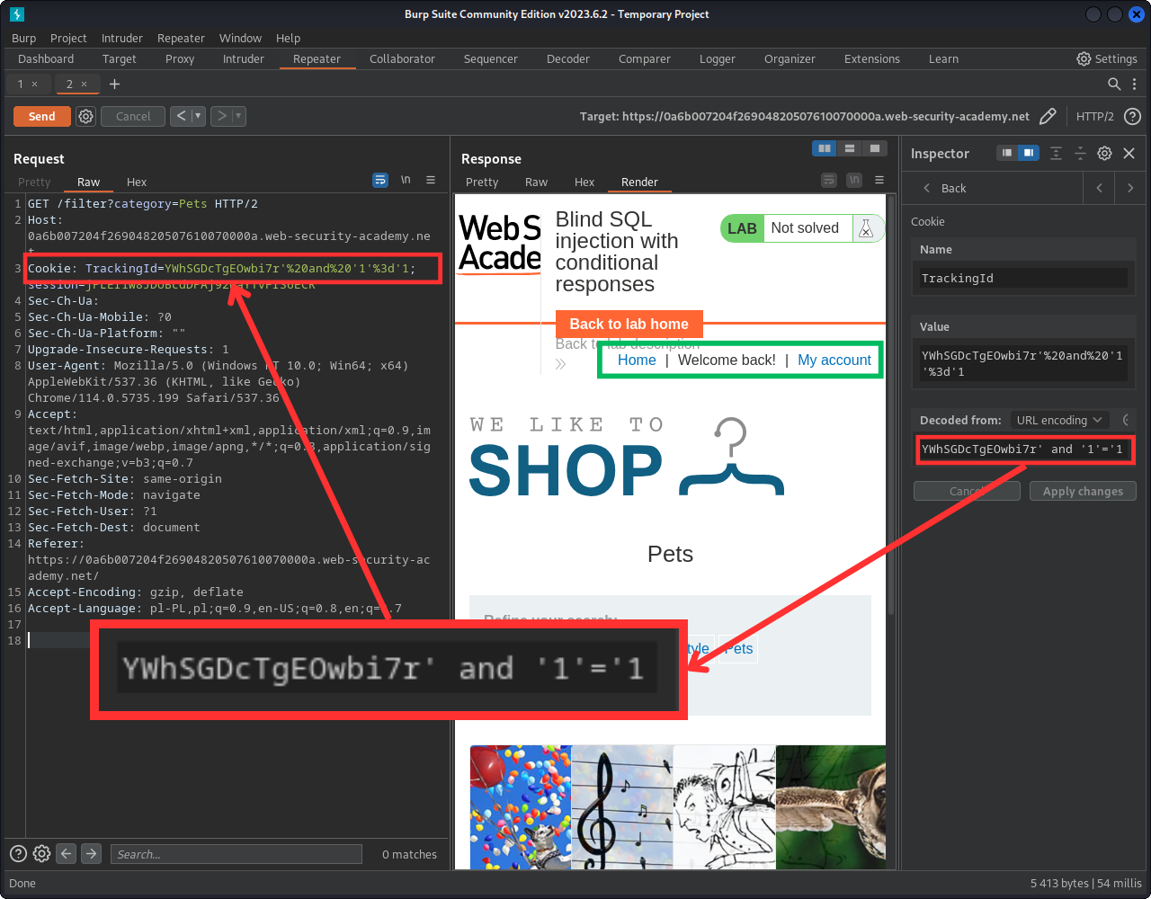Screen dimensions: 1151x899
Task: Add a new Repeater tab with plus
Action: [114, 84]
